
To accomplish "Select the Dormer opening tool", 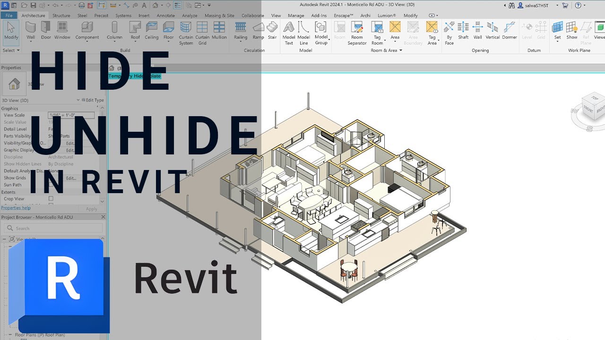I will (x=510, y=31).
